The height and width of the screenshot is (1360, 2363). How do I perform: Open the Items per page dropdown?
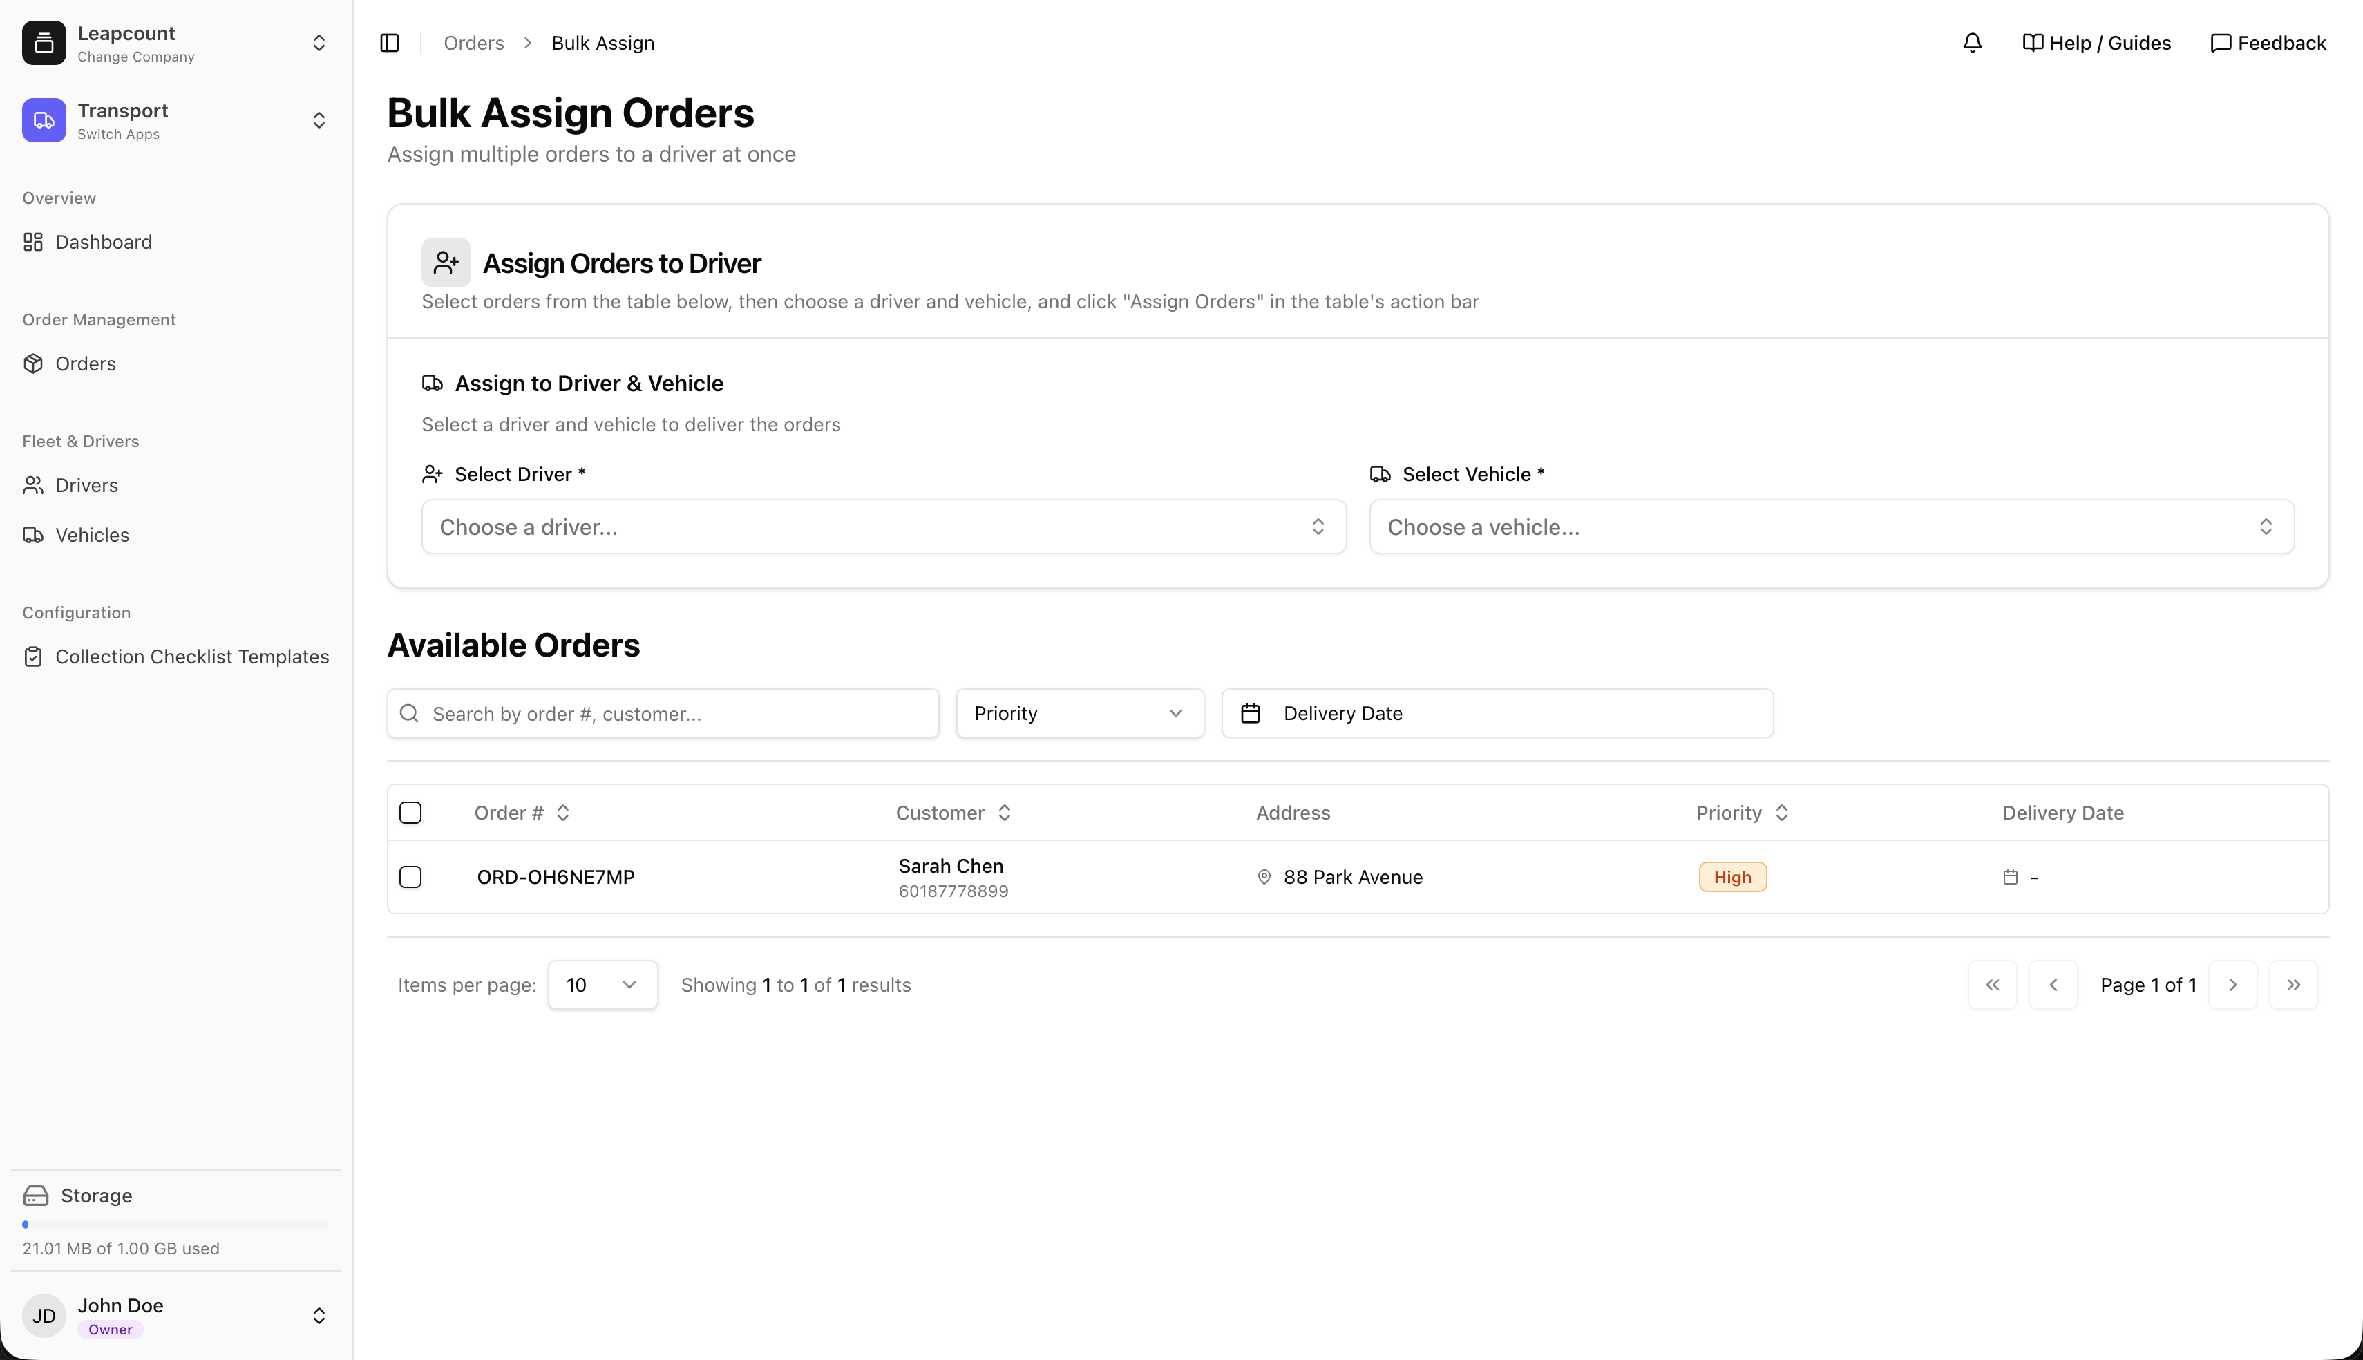(603, 985)
